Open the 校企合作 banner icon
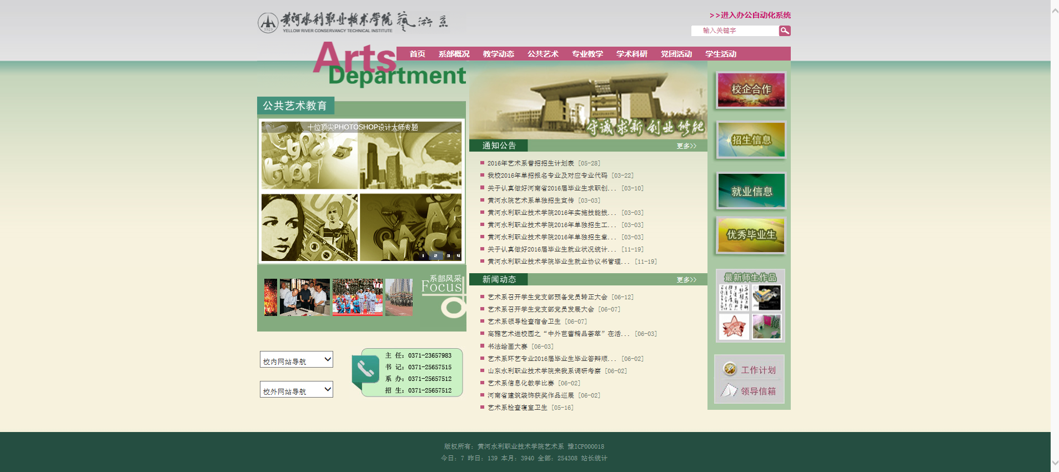1059x472 pixels. [751, 89]
